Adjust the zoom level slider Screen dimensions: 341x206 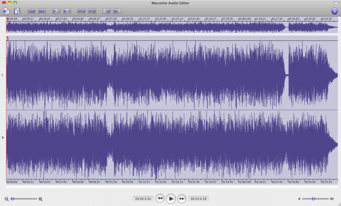pyautogui.click(x=24, y=199)
